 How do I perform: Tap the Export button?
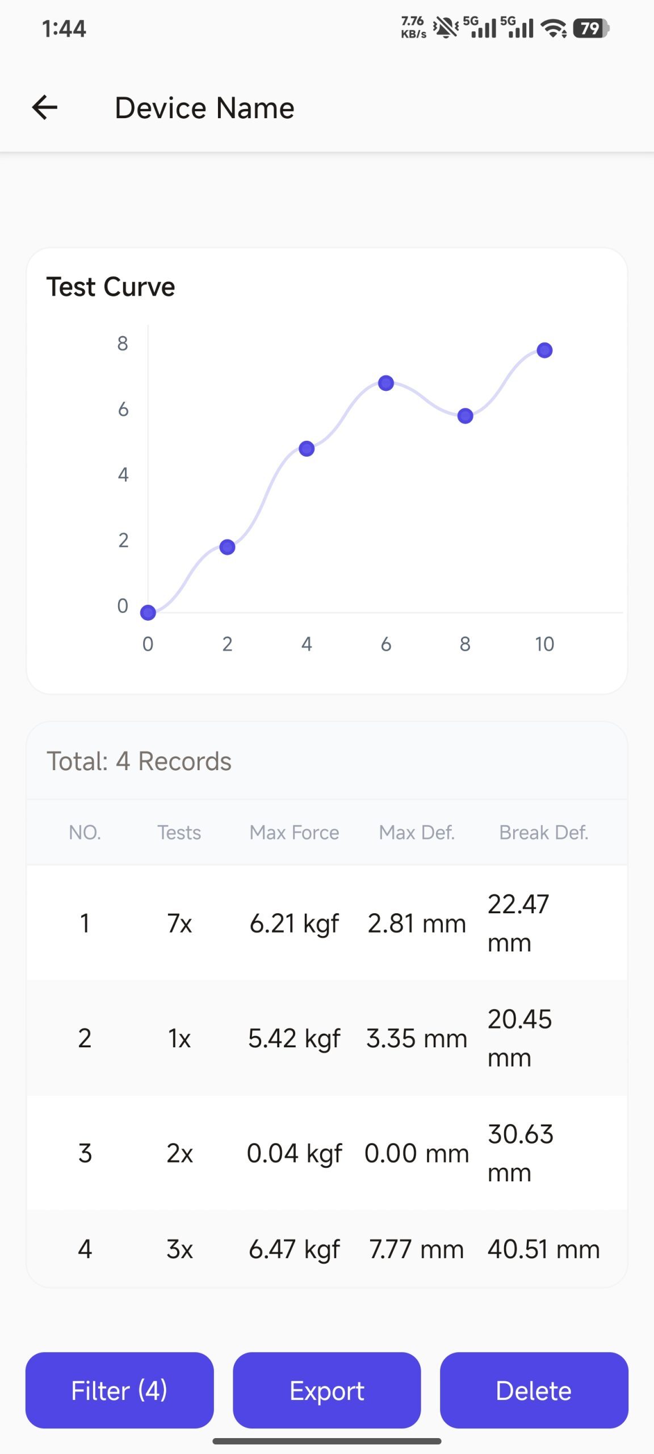327,1390
